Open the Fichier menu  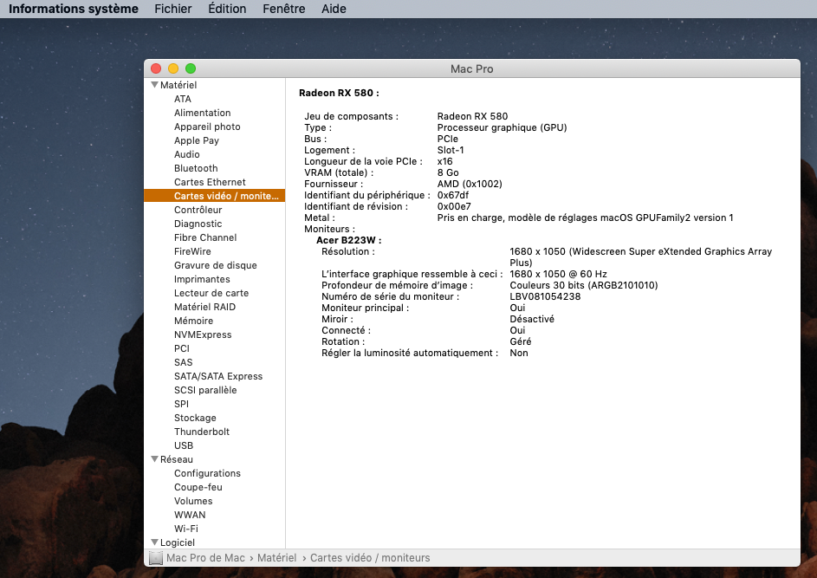(173, 9)
